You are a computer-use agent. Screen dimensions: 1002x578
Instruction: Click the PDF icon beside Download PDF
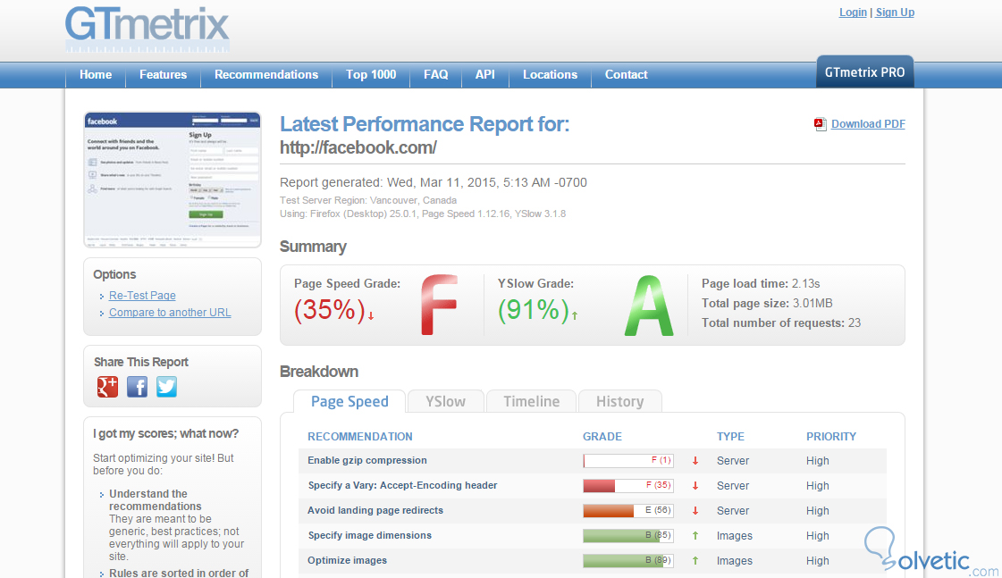820,124
